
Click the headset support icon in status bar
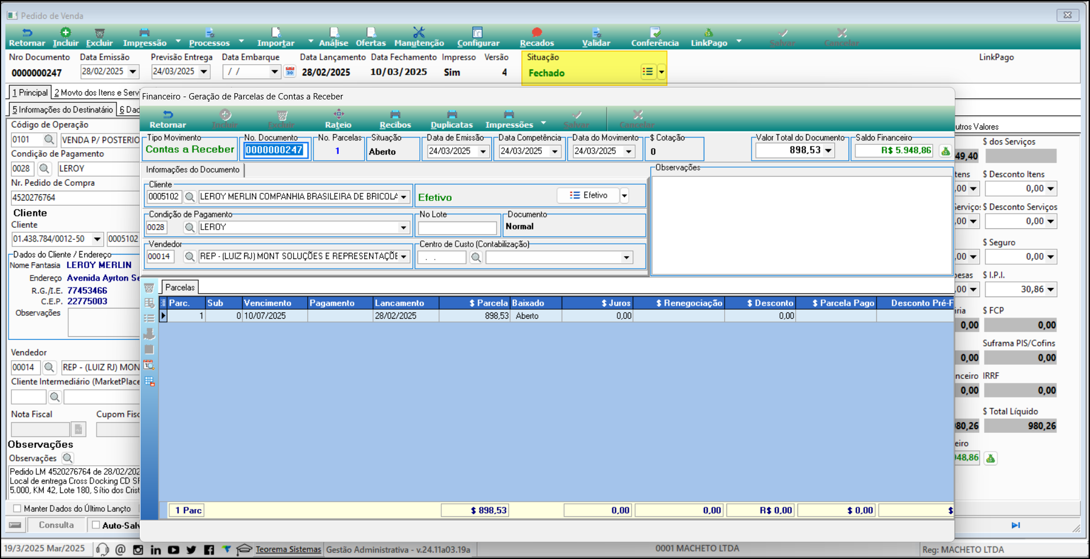[102, 549]
